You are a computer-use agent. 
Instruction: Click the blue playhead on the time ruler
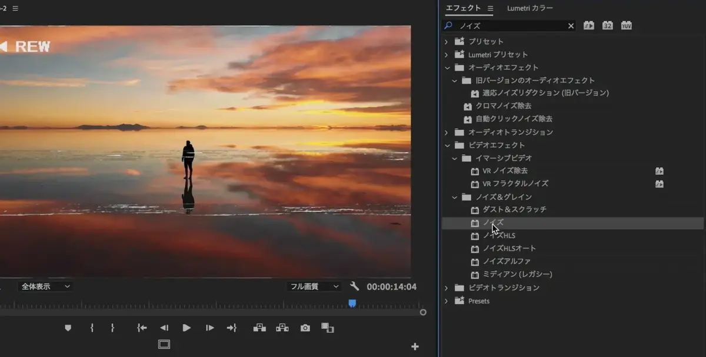pyautogui.click(x=352, y=303)
